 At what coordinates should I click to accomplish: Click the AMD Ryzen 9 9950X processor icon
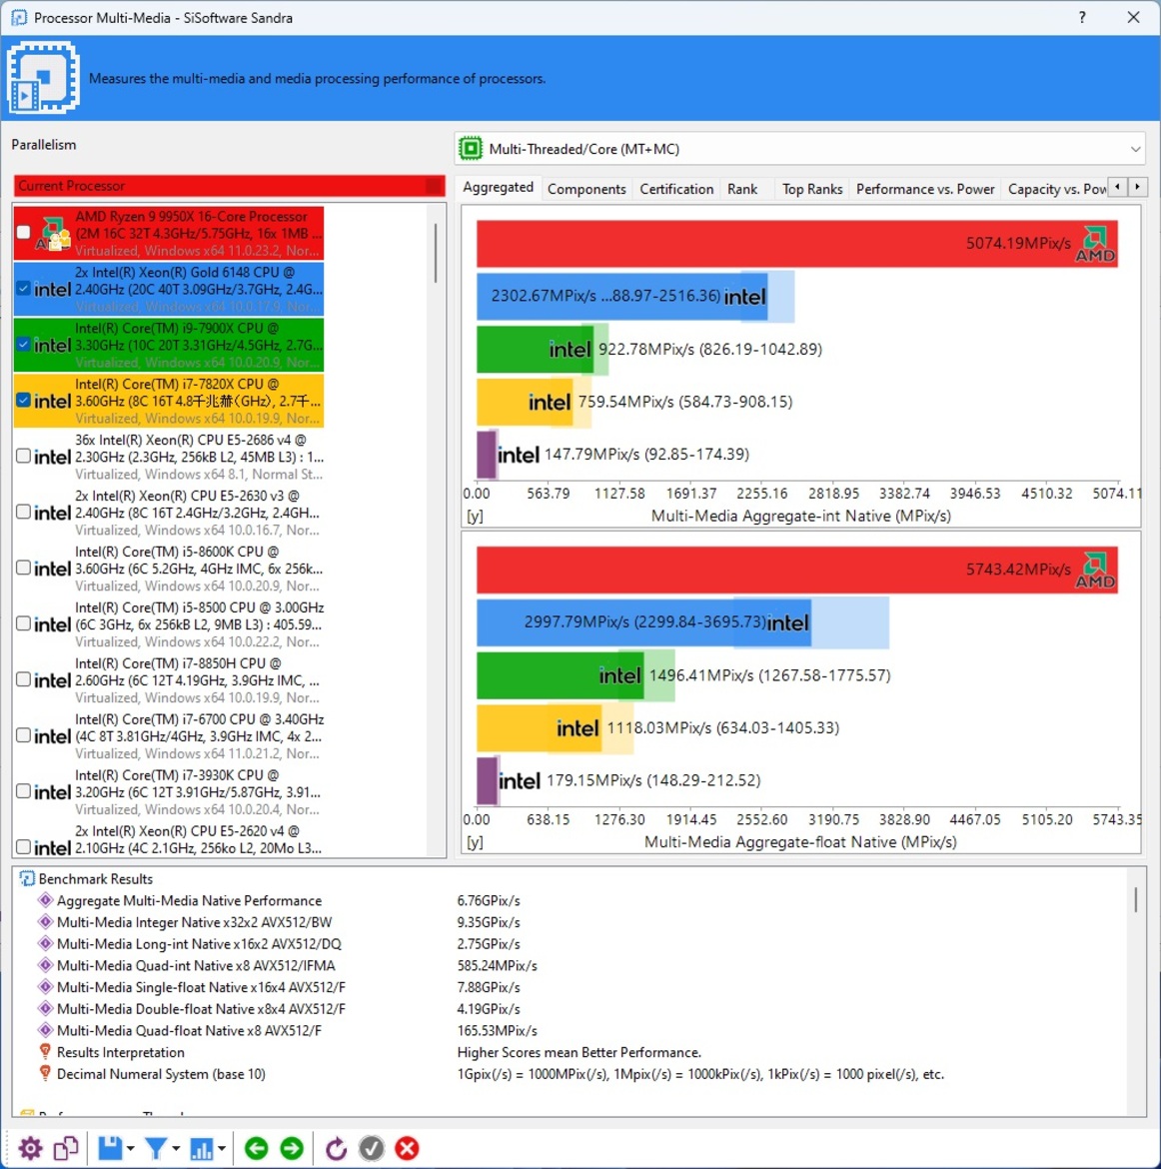52,234
